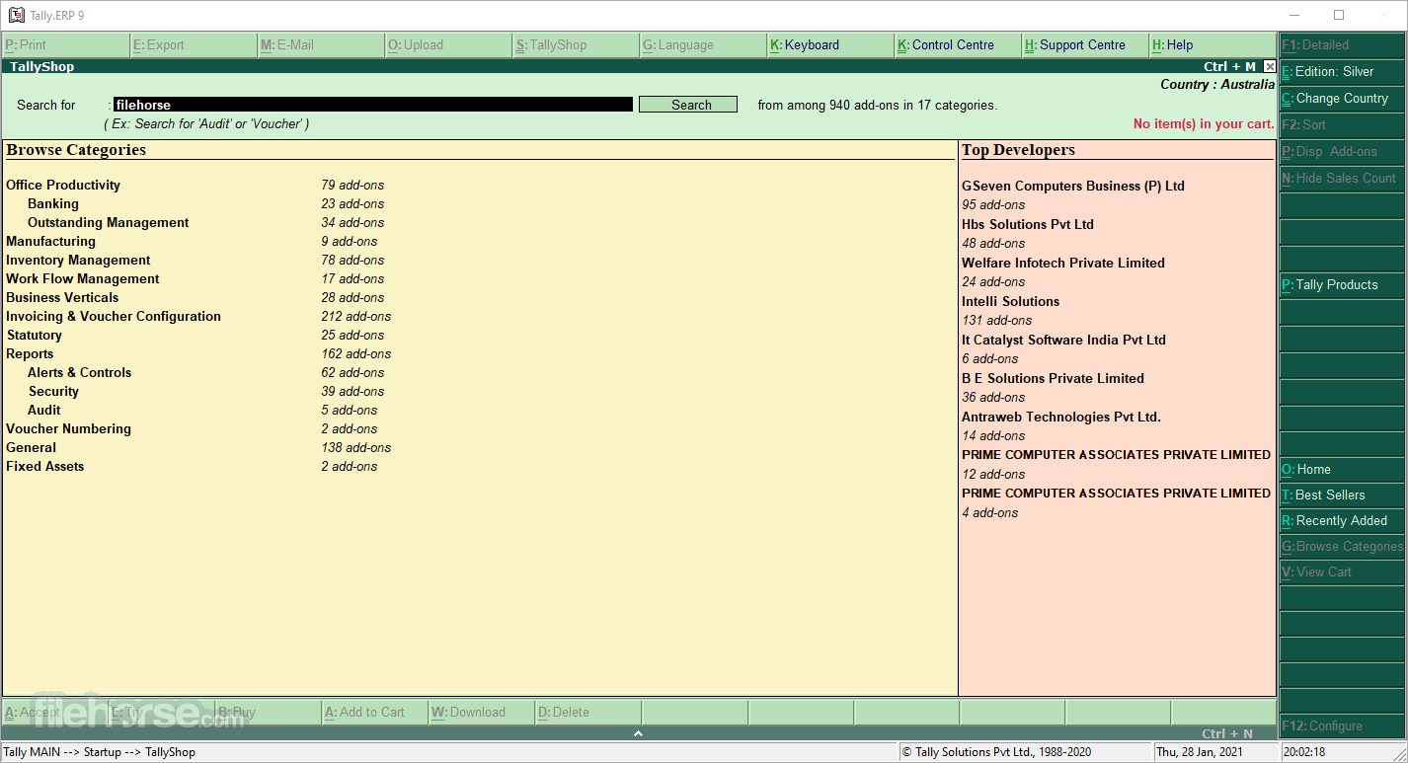Open Reports category

click(x=30, y=354)
